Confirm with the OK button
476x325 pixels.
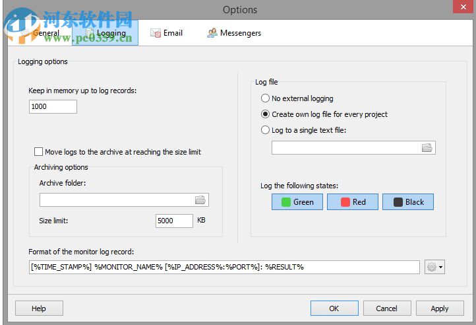coord(334,308)
